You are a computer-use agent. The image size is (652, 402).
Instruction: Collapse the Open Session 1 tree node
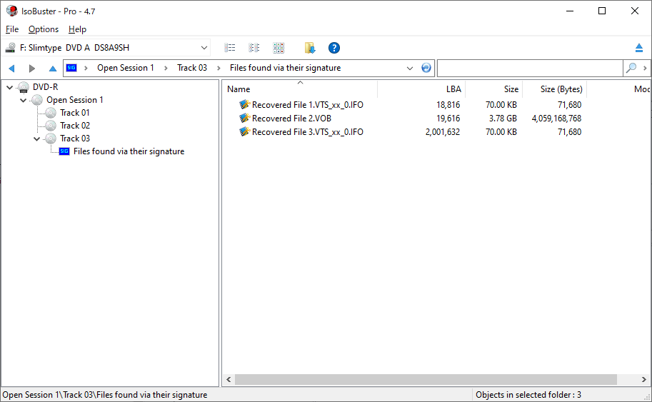point(24,100)
